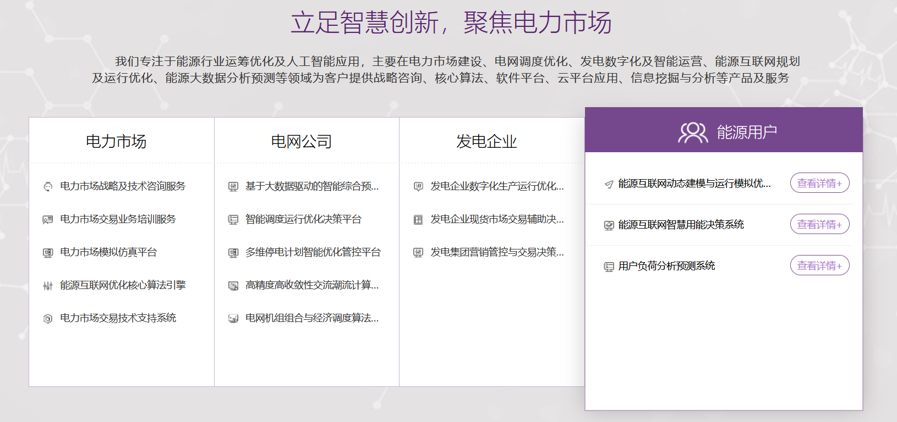The image size is (897, 422).
Task: Select the 电网公司 column tab
Action: pos(302,141)
